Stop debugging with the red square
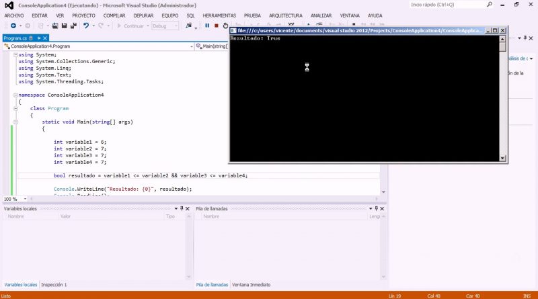This screenshot has width=538, height=299. pyautogui.click(x=217, y=26)
